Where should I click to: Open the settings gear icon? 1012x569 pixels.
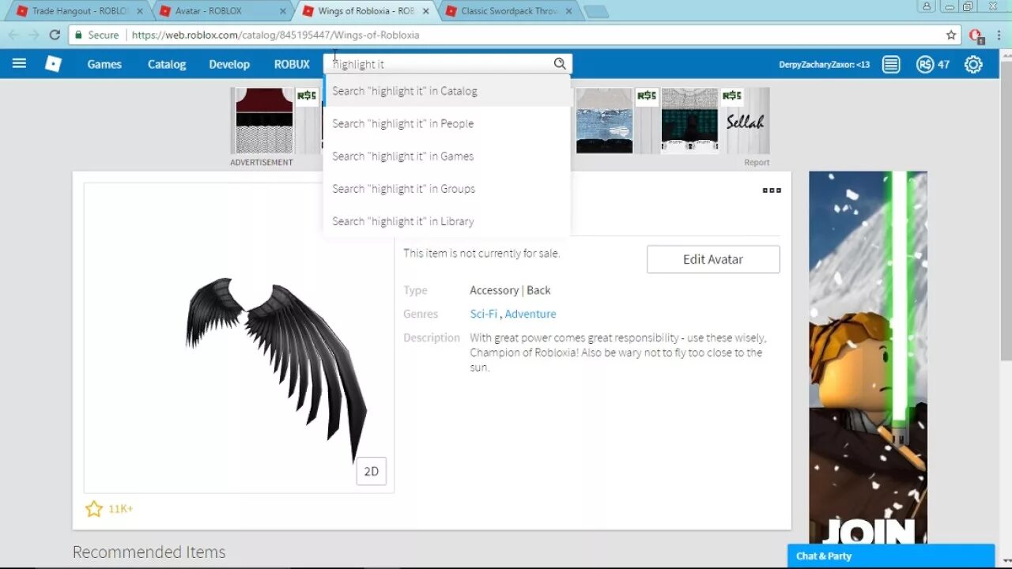point(973,65)
